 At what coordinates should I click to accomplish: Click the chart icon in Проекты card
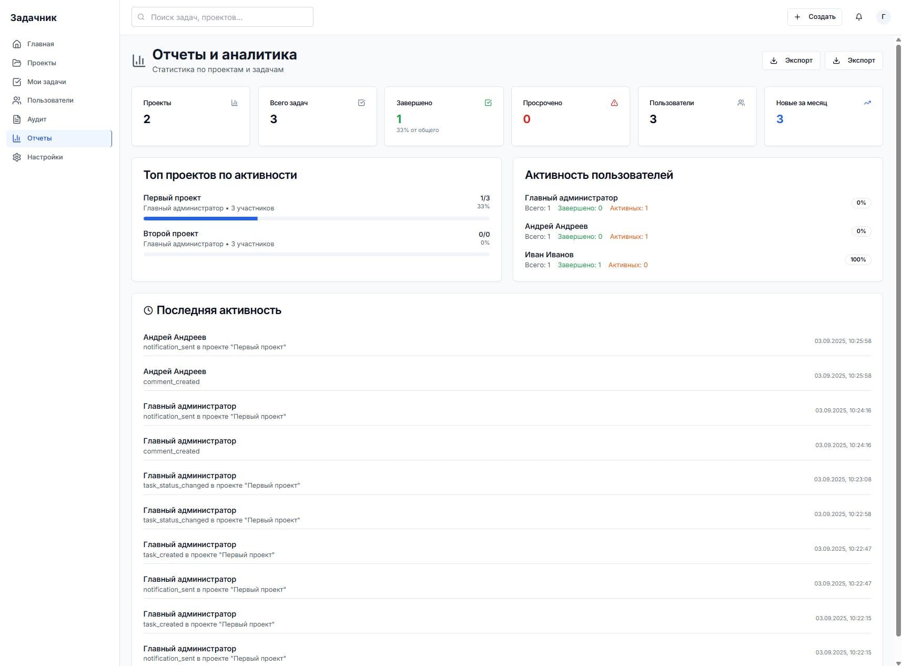(x=235, y=103)
